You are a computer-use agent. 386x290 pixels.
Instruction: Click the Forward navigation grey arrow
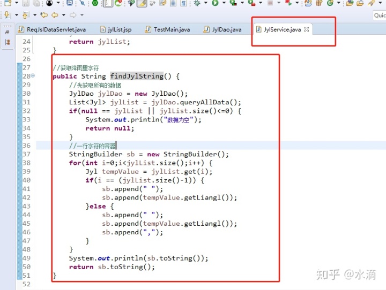73,15
